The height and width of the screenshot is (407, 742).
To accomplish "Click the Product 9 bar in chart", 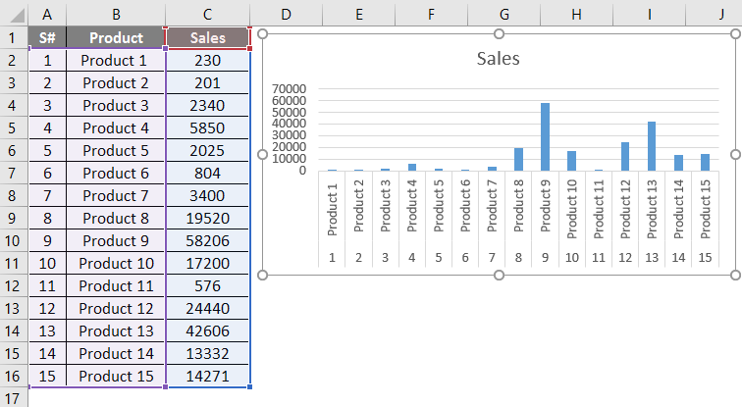I will (545, 136).
